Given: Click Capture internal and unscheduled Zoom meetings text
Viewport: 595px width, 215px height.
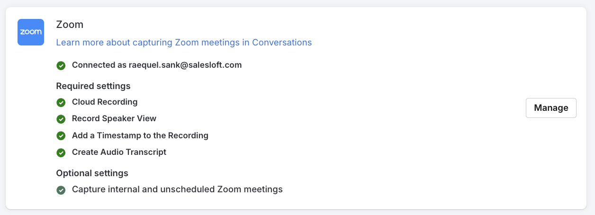Looking at the screenshot, I should click(177, 189).
